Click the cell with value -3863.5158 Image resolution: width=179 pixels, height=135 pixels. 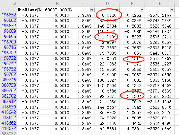coord(160,80)
